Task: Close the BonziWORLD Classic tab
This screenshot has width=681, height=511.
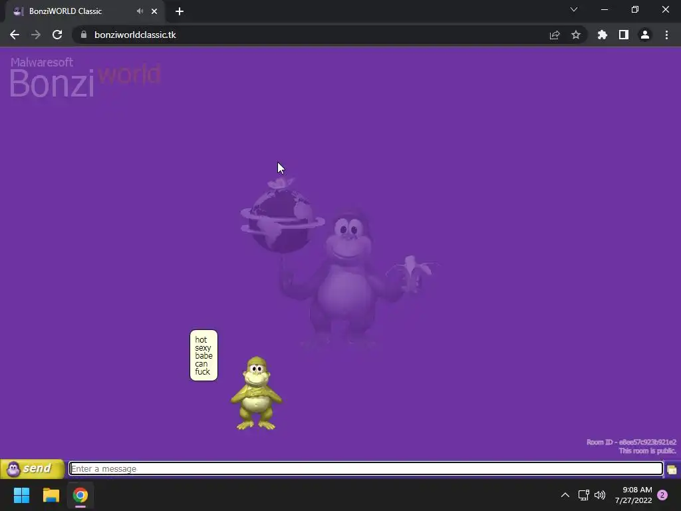Action: tap(154, 11)
